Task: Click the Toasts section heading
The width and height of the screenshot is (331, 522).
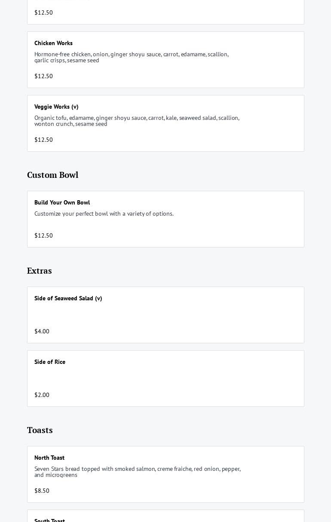Action: pos(40,430)
